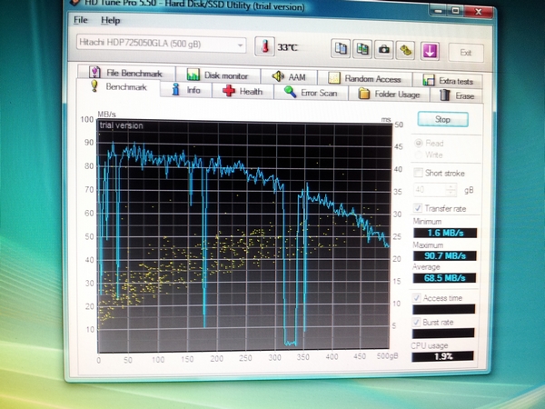545x409 pixels.
Task: Click the Average value 68.5 MB/s
Action: (444, 278)
